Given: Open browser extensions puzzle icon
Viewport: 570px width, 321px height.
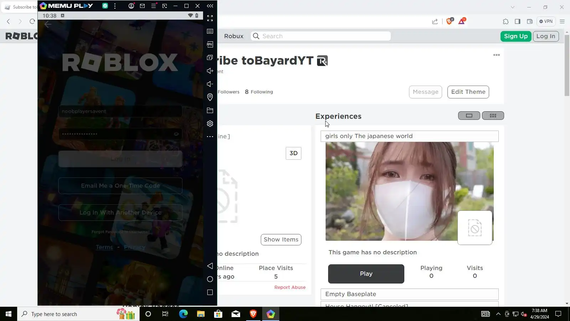Looking at the screenshot, I should click(x=506, y=21).
